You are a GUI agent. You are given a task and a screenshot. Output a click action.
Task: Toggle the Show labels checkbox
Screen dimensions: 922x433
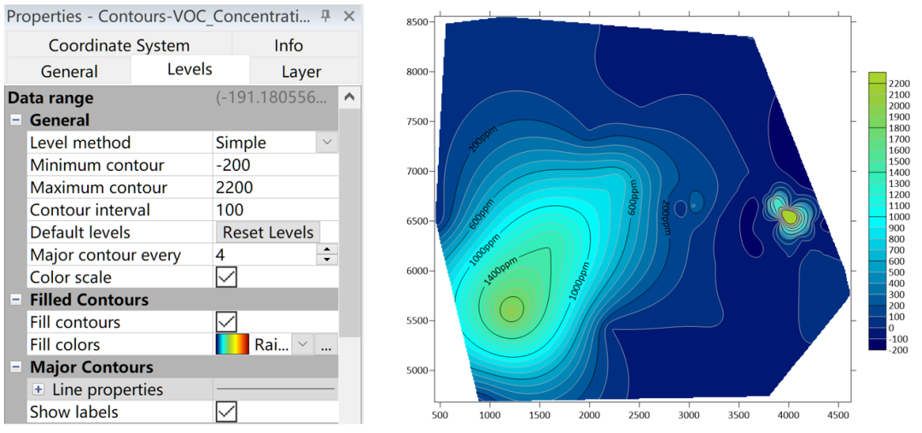(x=226, y=412)
